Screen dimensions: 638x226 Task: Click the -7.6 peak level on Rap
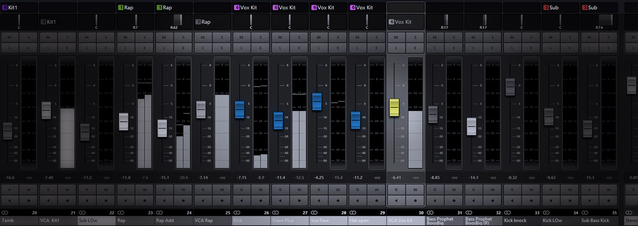[x=145, y=178]
